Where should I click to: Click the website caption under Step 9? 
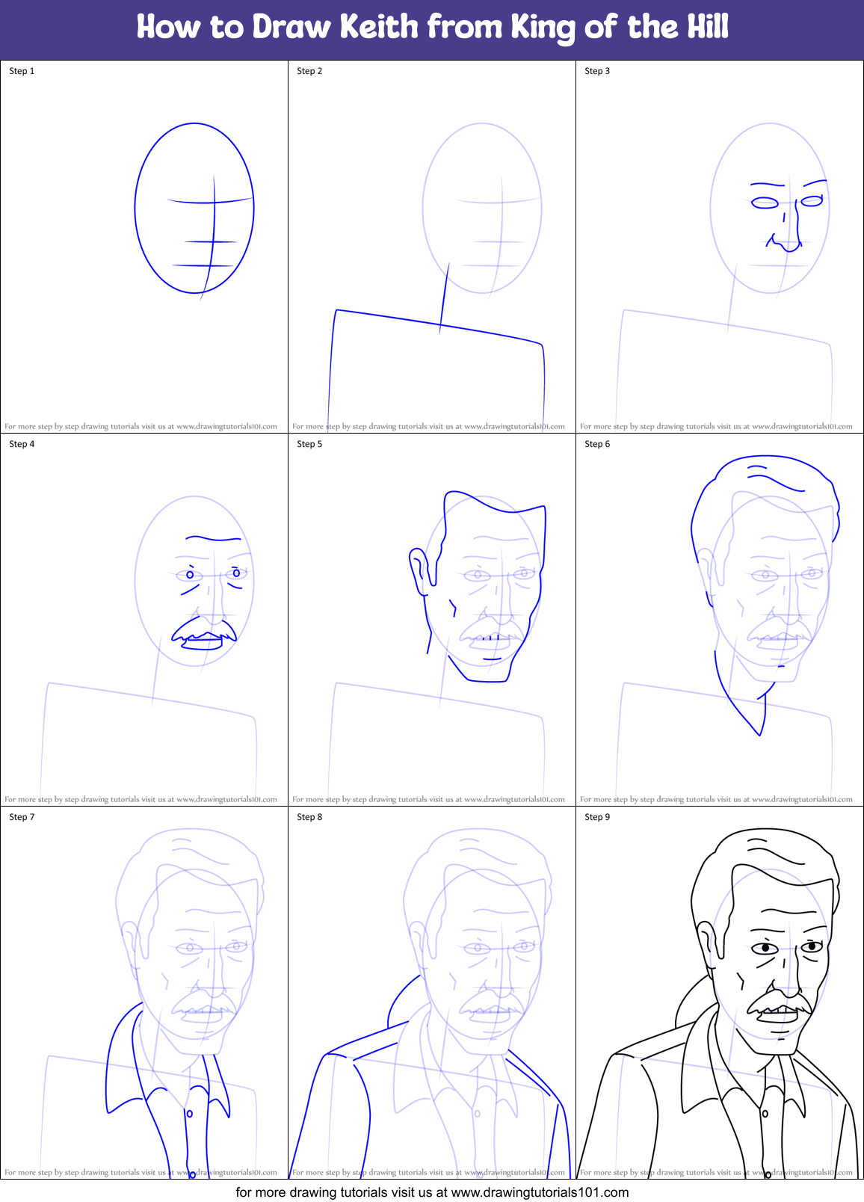(716, 1173)
